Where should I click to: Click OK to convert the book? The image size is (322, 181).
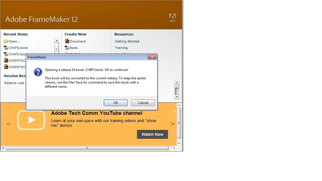tap(116, 103)
